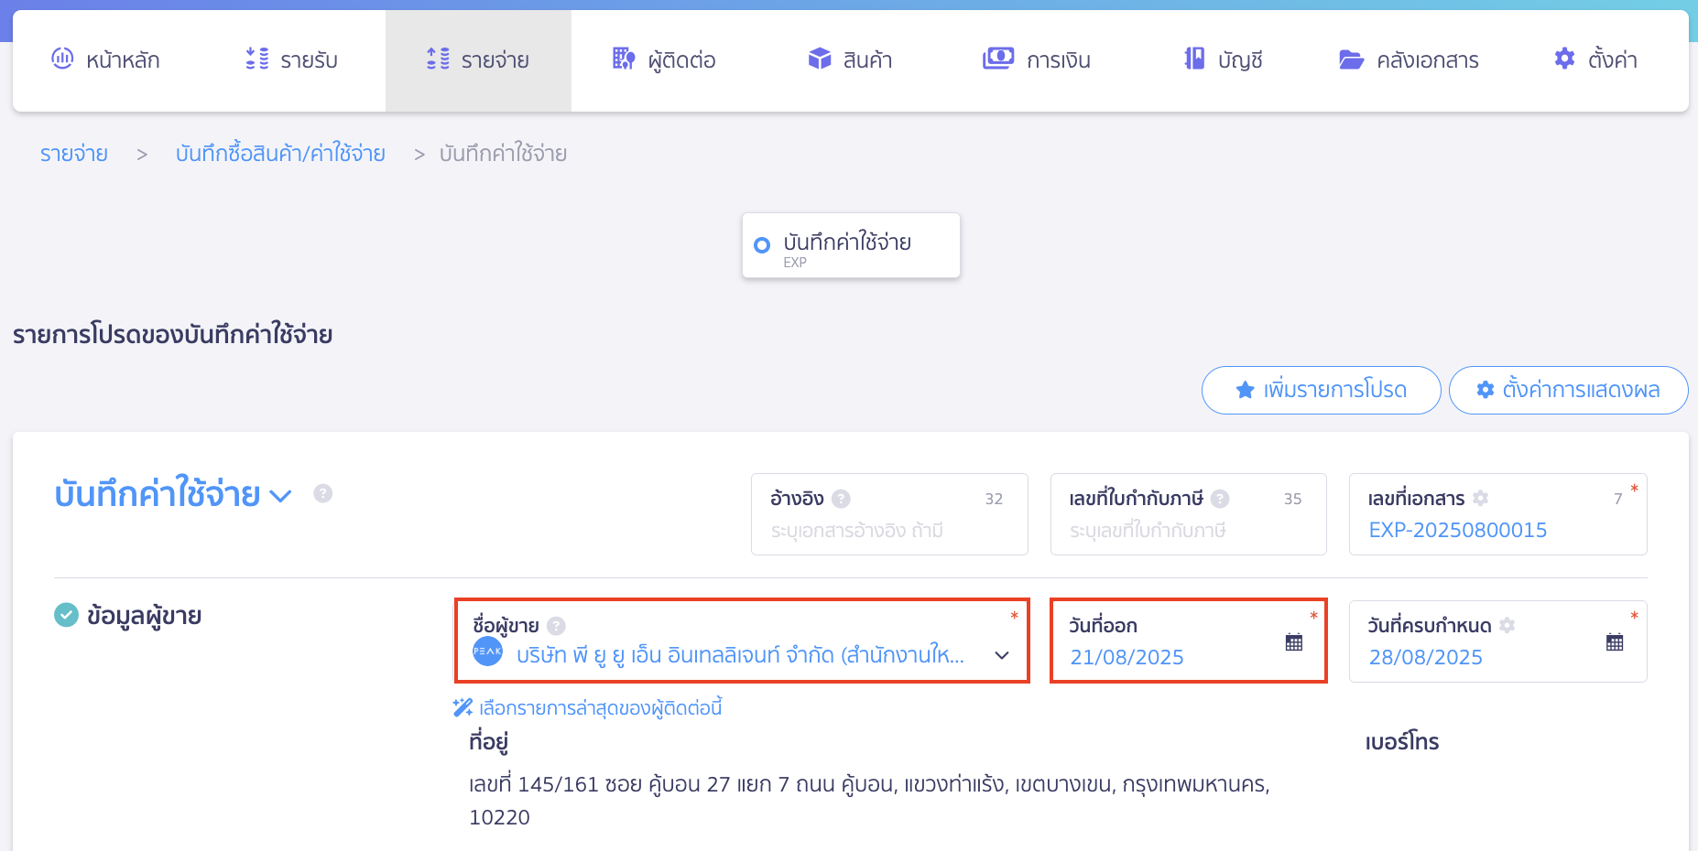The height and width of the screenshot is (851, 1698).
Task: Click the บัญชี ledger book icon
Action: (x=1192, y=59)
